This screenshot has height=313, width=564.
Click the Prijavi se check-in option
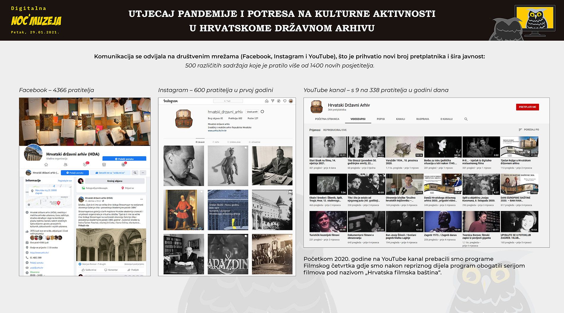point(128,188)
